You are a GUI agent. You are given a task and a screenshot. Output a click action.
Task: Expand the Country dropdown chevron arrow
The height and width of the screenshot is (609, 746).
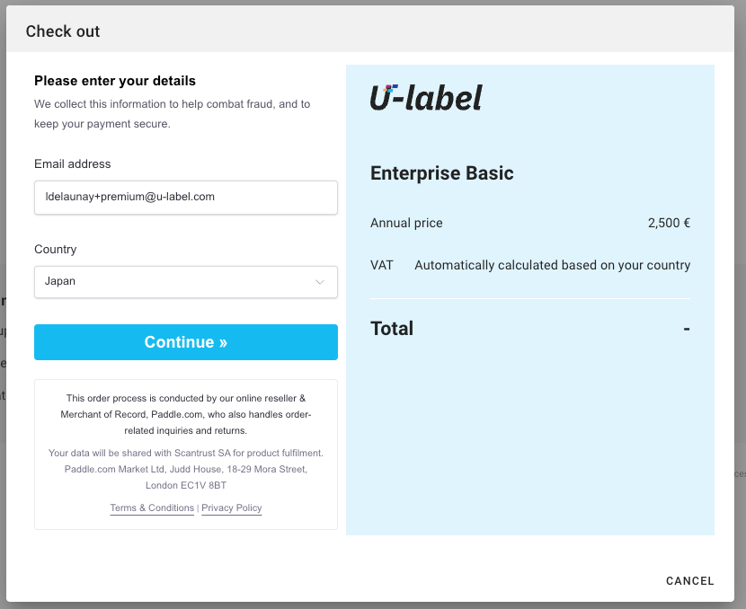(x=320, y=282)
